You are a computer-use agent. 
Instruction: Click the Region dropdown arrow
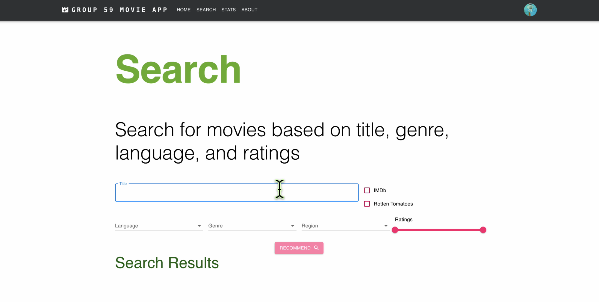coord(386,226)
